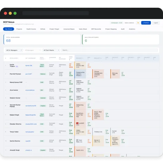Click developer name Parvind Paswan

15,74
